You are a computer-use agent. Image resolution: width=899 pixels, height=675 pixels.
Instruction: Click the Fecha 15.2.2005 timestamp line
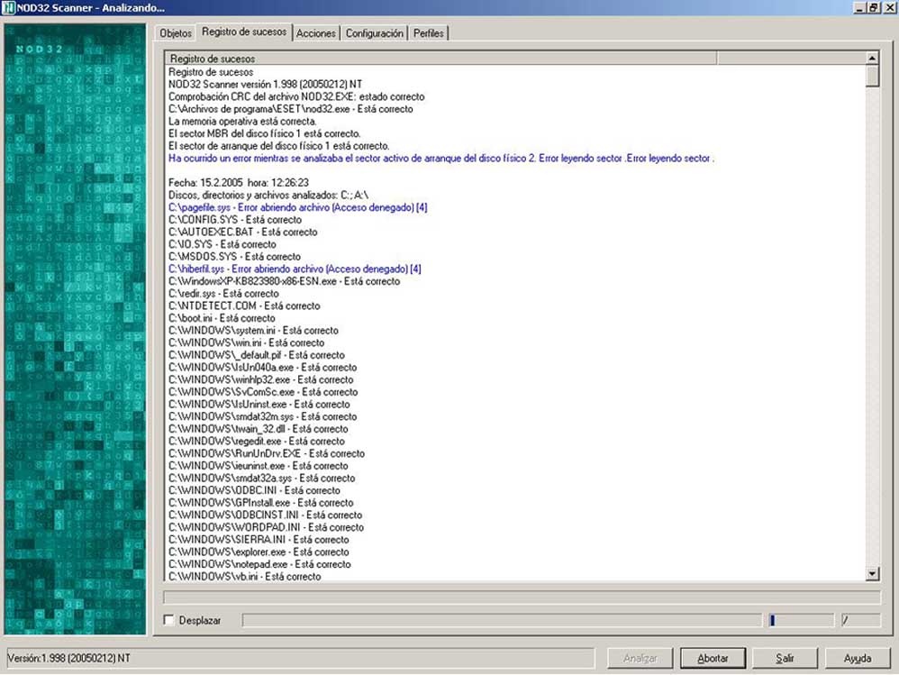tap(239, 183)
